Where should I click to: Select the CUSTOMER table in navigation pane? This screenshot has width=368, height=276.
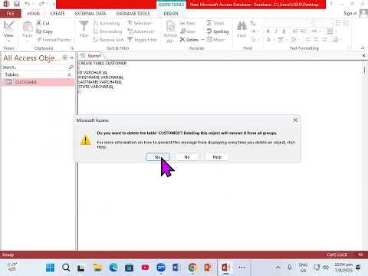click(38, 82)
